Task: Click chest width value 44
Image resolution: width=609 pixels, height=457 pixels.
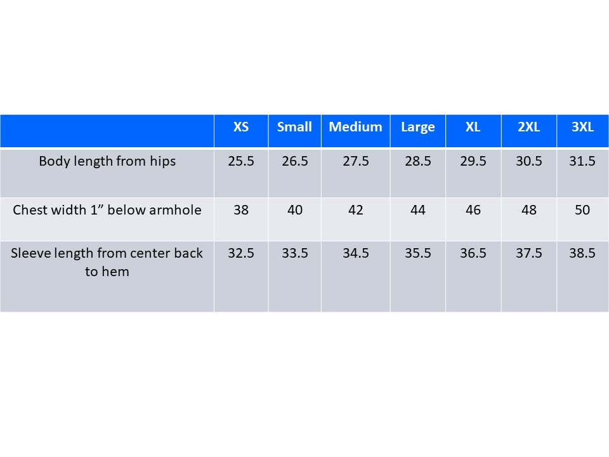Action: pyautogui.click(x=417, y=210)
